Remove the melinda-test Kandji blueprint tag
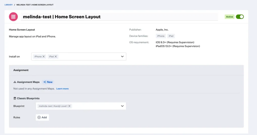The width and height of the screenshot is (257, 135). pos(69,106)
